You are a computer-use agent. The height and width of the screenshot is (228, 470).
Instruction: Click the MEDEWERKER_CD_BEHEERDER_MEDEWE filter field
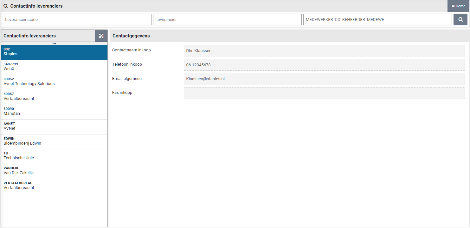(x=377, y=20)
